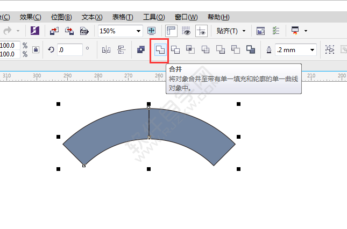The image size is (347, 229).
Task: Expand the .2 mm outline width dropdown
Action: click(312, 49)
